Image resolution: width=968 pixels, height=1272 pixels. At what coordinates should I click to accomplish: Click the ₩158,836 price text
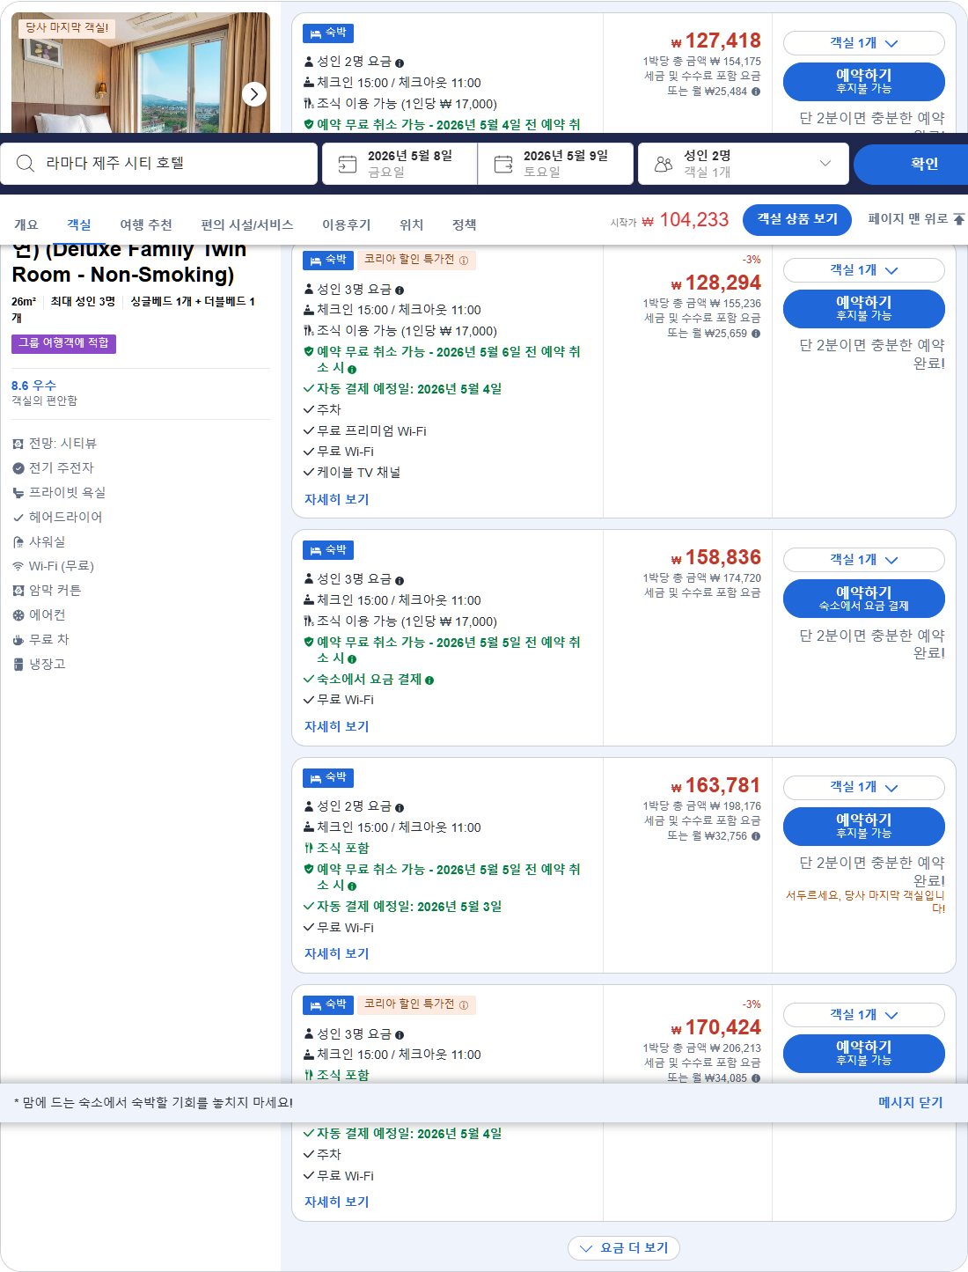click(x=715, y=558)
